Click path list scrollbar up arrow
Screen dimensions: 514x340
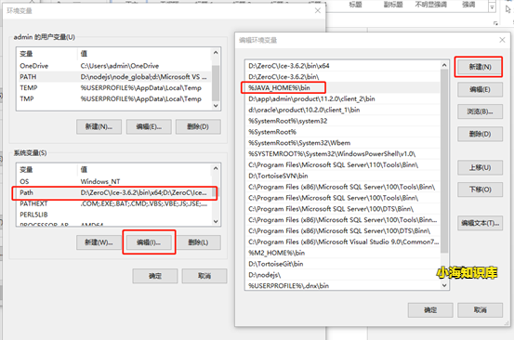click(444, 65)
